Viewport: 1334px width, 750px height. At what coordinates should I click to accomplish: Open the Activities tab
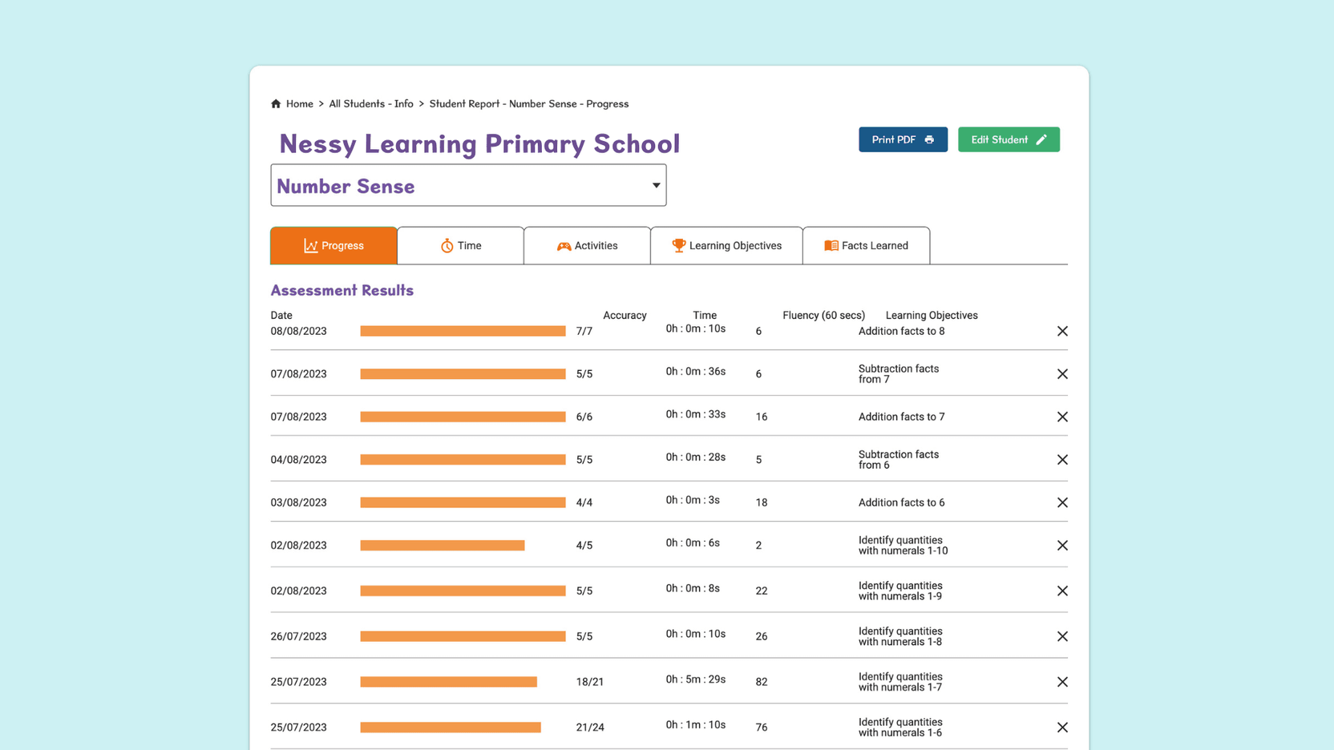tap(588, 246)
